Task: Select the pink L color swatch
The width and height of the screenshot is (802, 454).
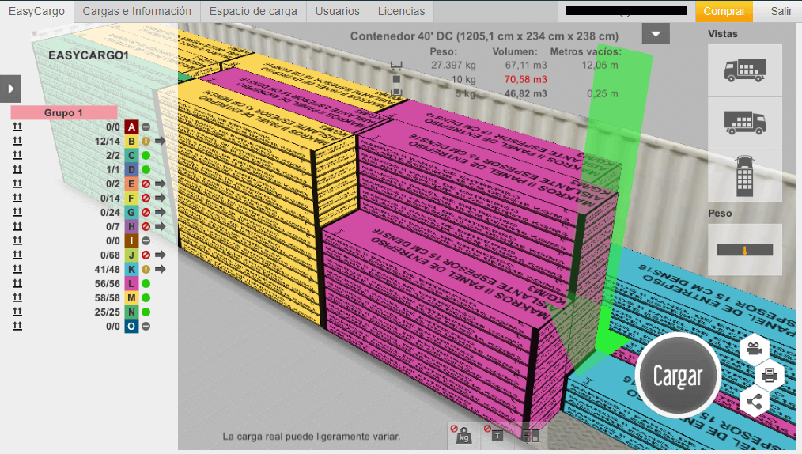Action: point(131,283)
